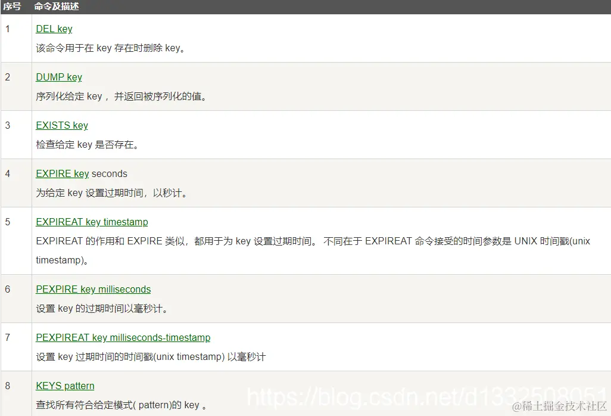This screenshot has height=416, width=611.
Task: Open the DUMP key command link
Action: (59, 77)
